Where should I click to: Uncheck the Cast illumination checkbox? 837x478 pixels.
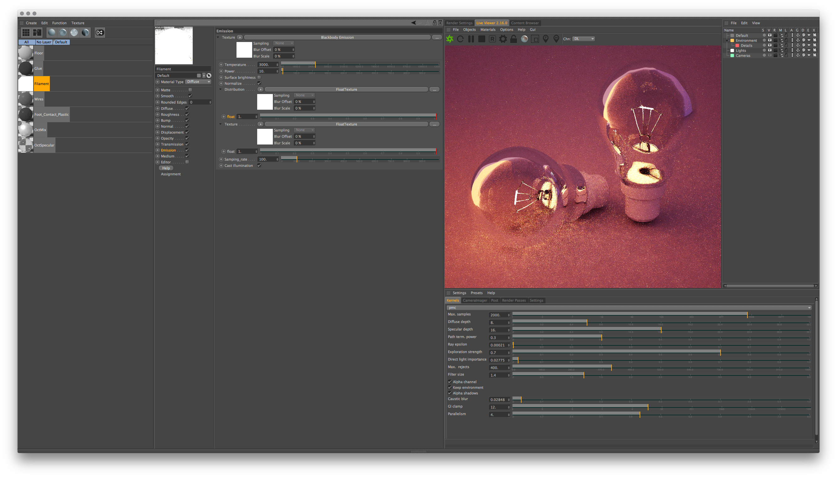(x=259, y=165)
